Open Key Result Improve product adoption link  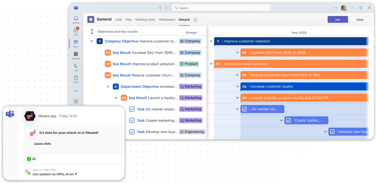click(144, 64)
